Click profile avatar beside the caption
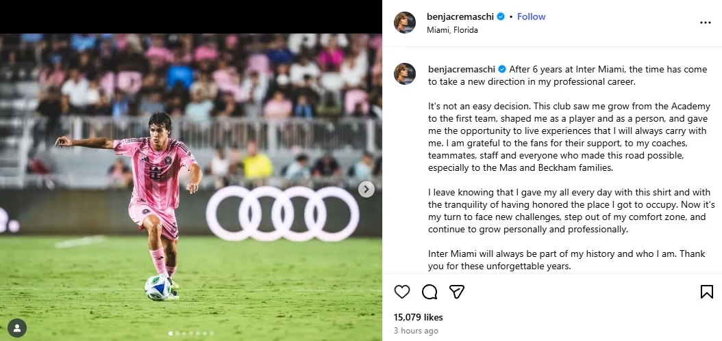The width and height of the screenshot is (722, 341). coord(405,74)
